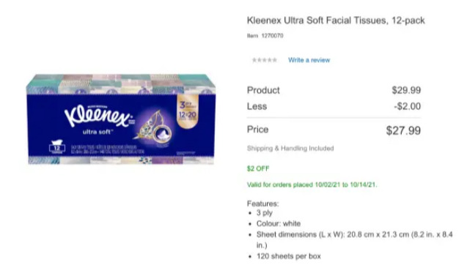Viewport: 467px width, 276px height.
Task: Click the Features heading
Action: [x=262, y=204]
